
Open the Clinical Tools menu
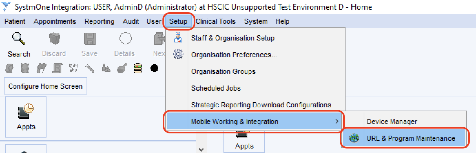[215, 22]
